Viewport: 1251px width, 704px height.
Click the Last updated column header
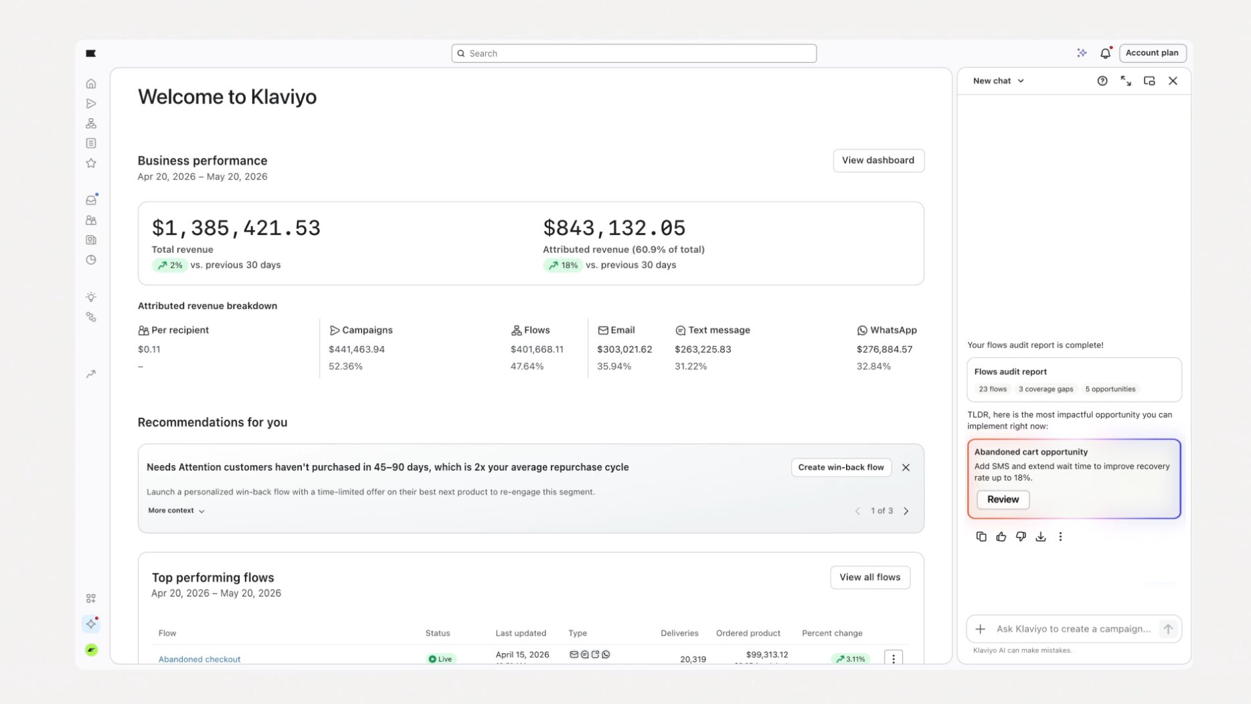point(521,633)
